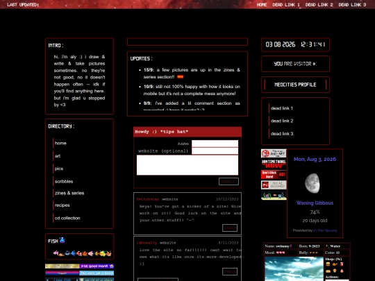375x281 pixels.
Task: Click the '15/9:' update entry date
Action: (149, 70)
